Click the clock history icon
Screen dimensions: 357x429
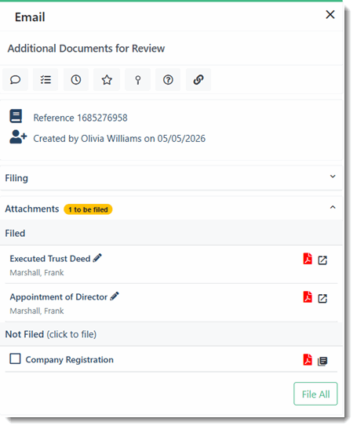tap(76, 80)
